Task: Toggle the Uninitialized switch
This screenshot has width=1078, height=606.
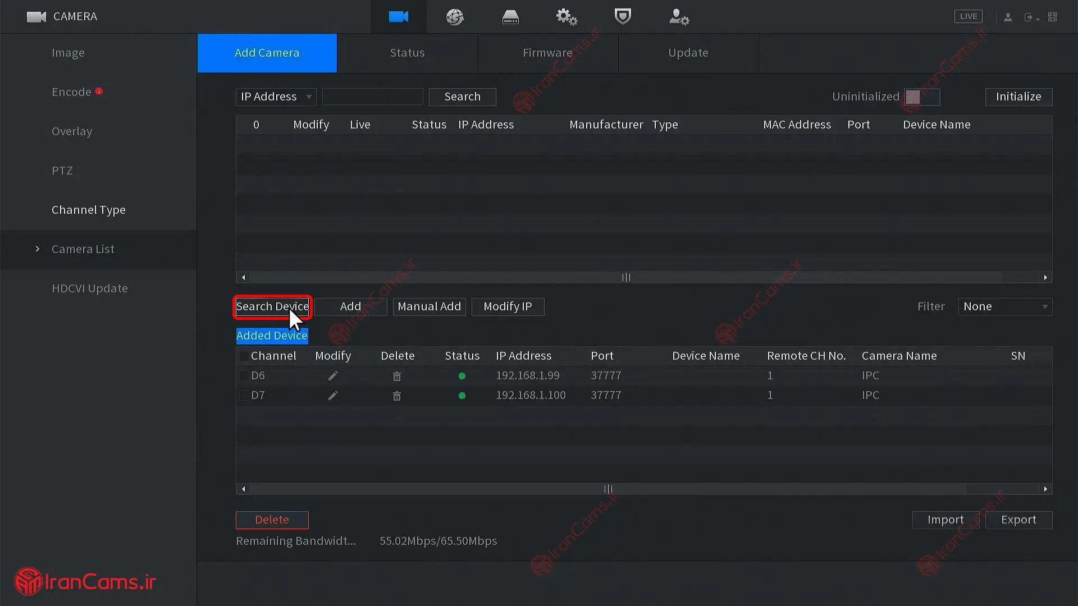Action: coord(922,97)
